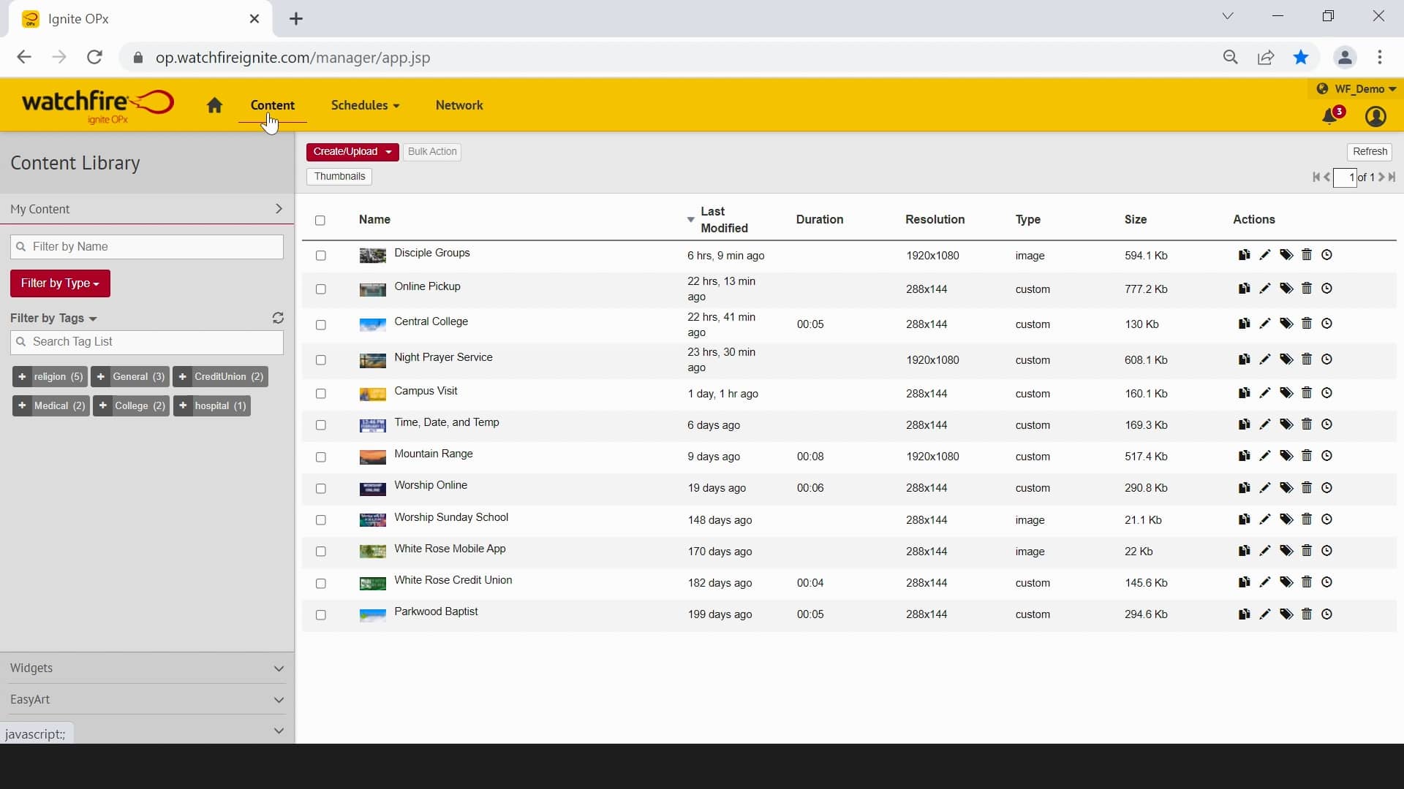Click the copy icon for Disciple Groups
The height and width of the screenshot is (789, 1404).
[1244, 255]
